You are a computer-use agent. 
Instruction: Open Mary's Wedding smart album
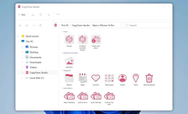coord(69,96)
